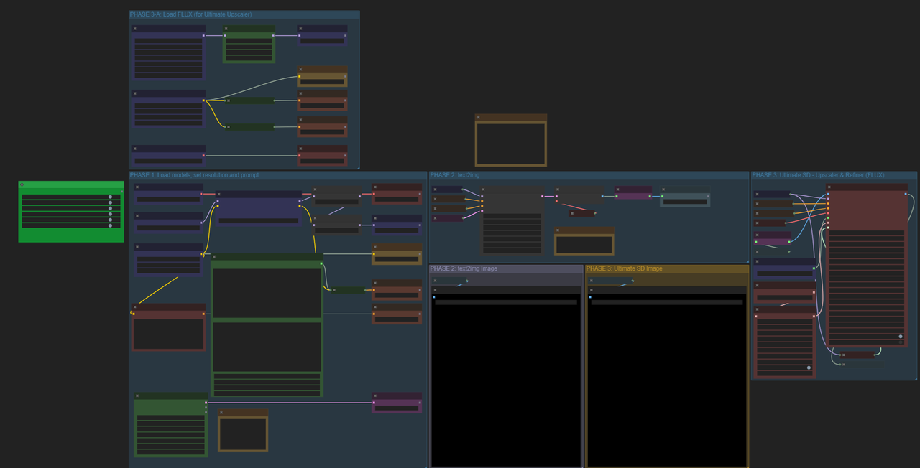Grab the PHASE 3-A group's corner resize handle

coord(357,167)
